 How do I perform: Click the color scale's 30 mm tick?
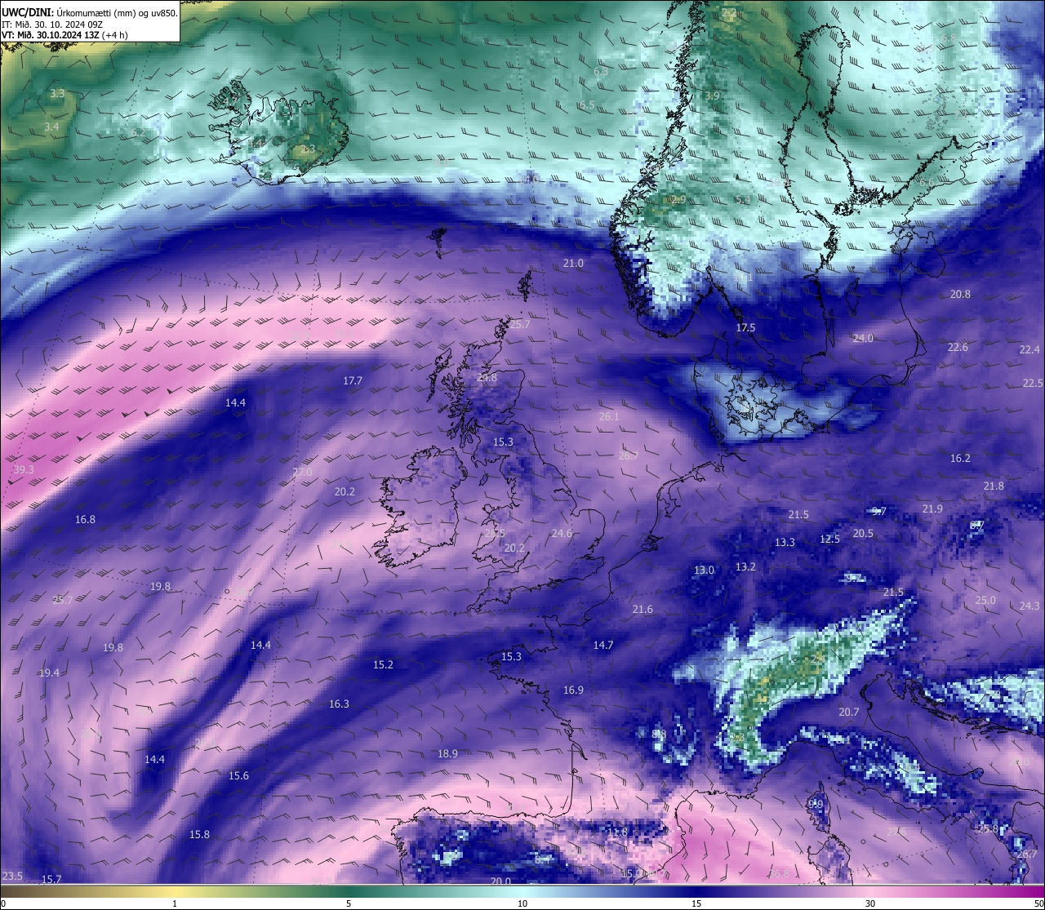(870, 903)
